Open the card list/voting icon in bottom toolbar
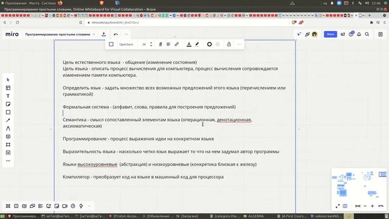389x219 pixels. (x=41, y=206)
